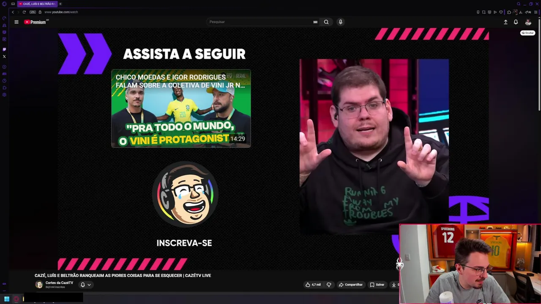Open the Windows Start button

pos(7,299)
